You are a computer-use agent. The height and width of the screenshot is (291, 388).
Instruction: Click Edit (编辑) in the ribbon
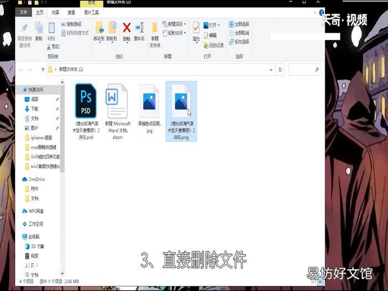210,35
